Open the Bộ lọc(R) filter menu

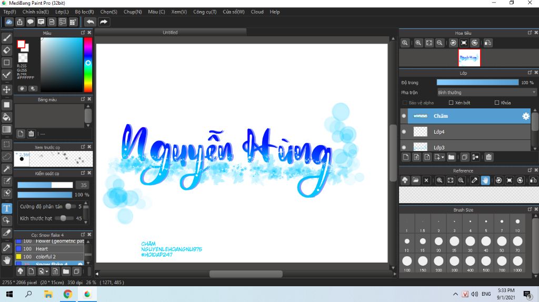click(x=84, y=12)
